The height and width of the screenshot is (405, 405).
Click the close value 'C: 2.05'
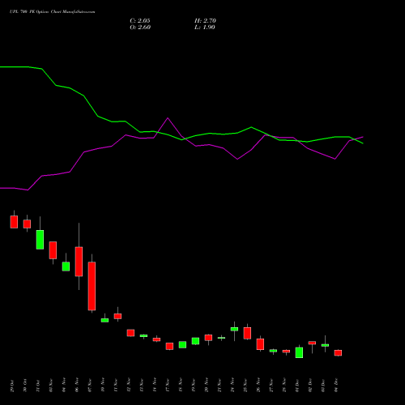[x=140, y=21]
